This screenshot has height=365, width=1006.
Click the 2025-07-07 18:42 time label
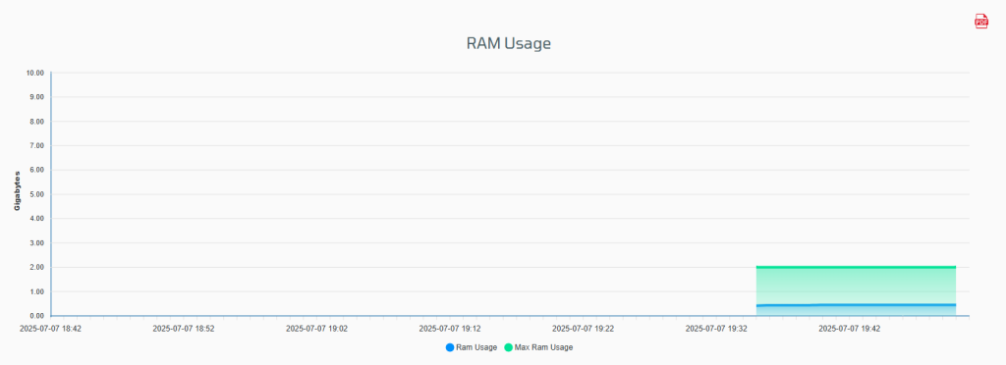(x=50, y=328)
